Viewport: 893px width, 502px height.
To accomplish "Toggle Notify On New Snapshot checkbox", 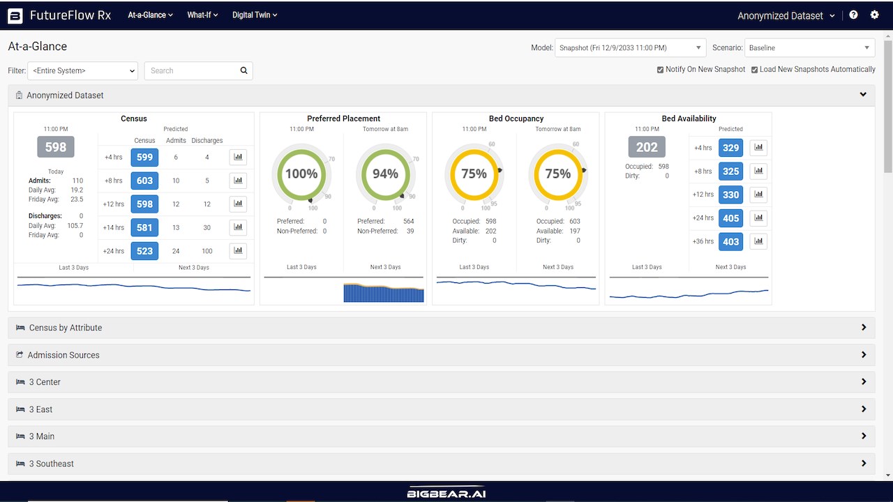I will pyautogui.click(x=660, y=70).
